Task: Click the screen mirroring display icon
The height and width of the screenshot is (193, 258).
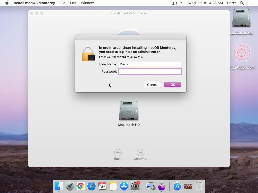Action: tap(174, 3)
